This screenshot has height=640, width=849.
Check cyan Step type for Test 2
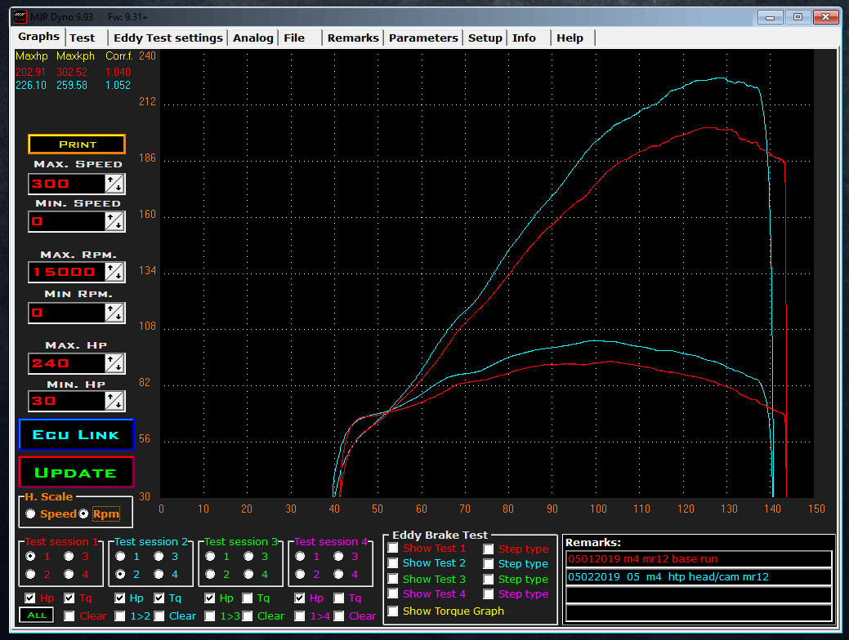[489, 564]
